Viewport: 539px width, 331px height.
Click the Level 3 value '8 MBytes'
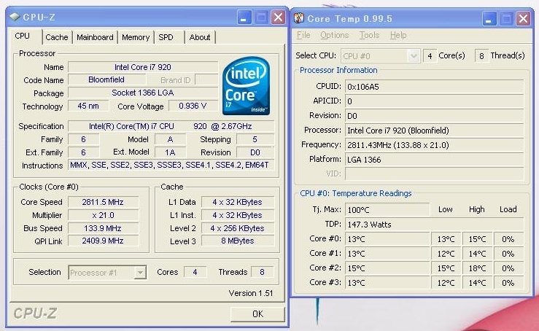click(238, 241)
